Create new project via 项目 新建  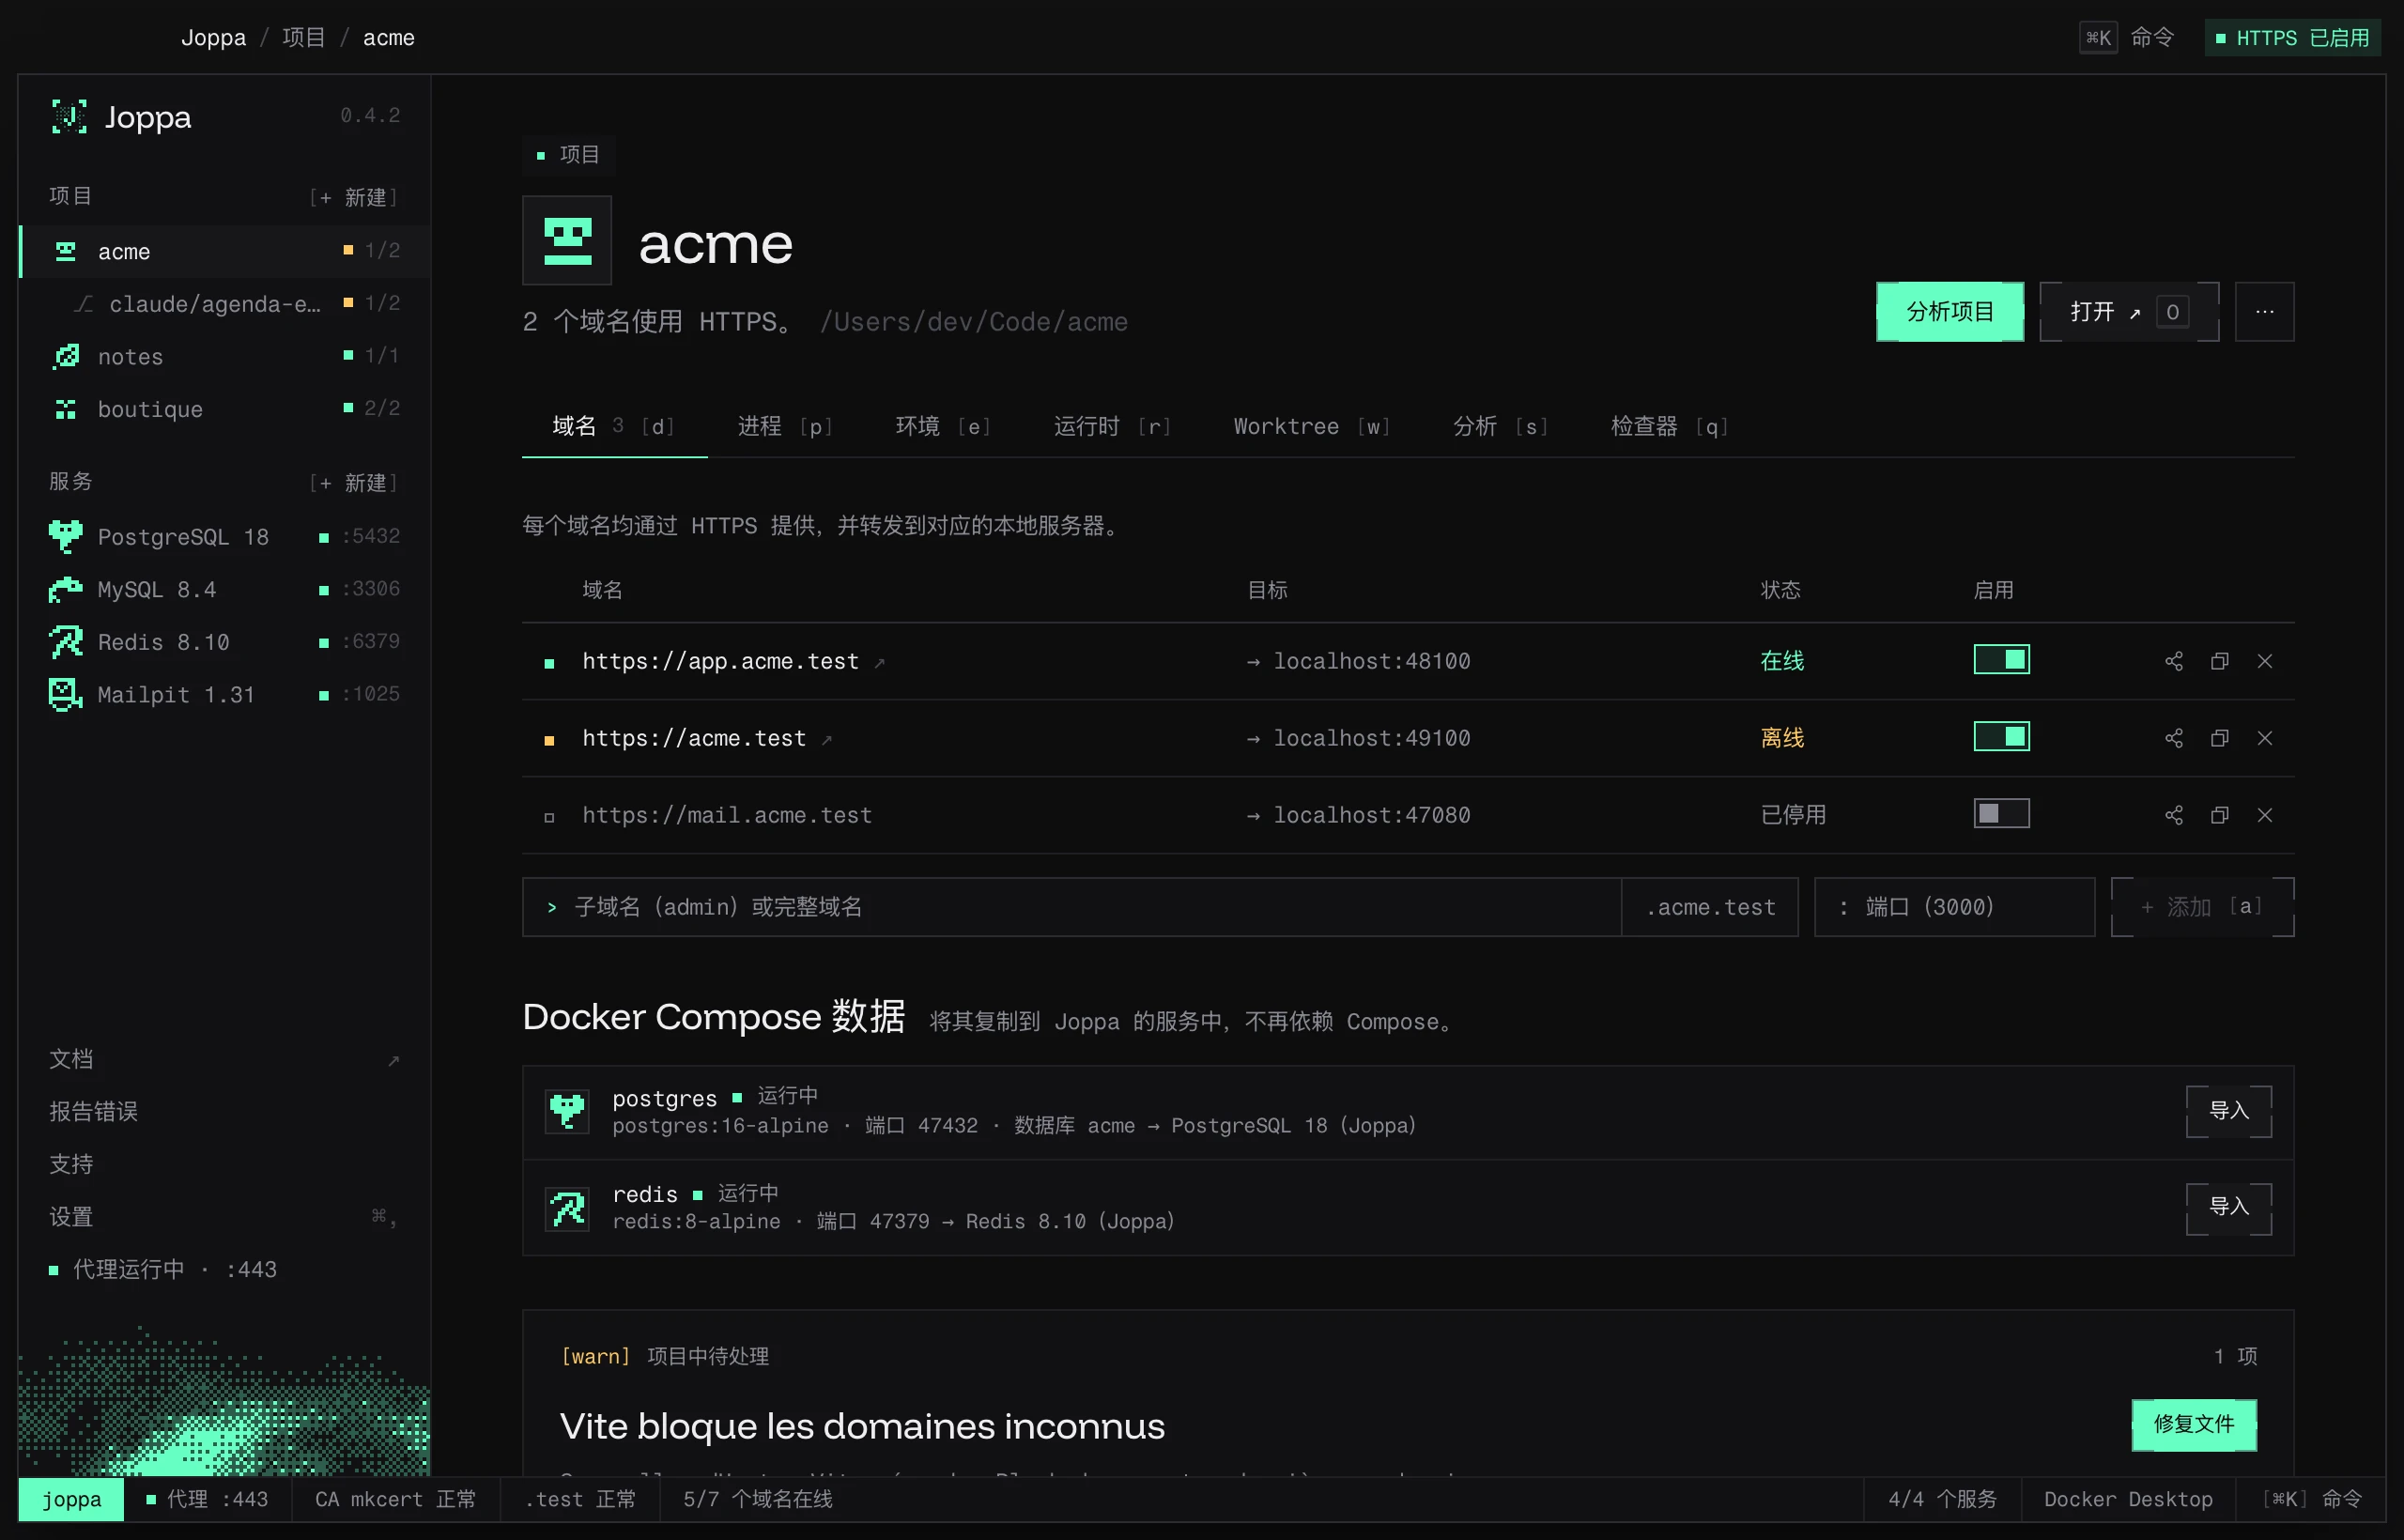click(354, 197)
